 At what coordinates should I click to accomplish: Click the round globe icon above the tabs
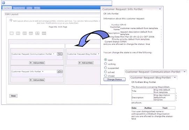click(3, 3)
